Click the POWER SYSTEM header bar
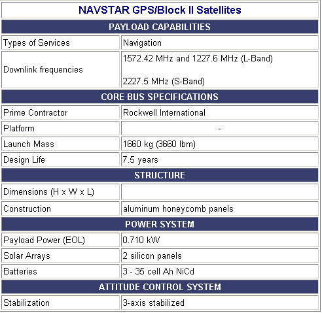The image size is (322, 313). (x=160, y=224)
